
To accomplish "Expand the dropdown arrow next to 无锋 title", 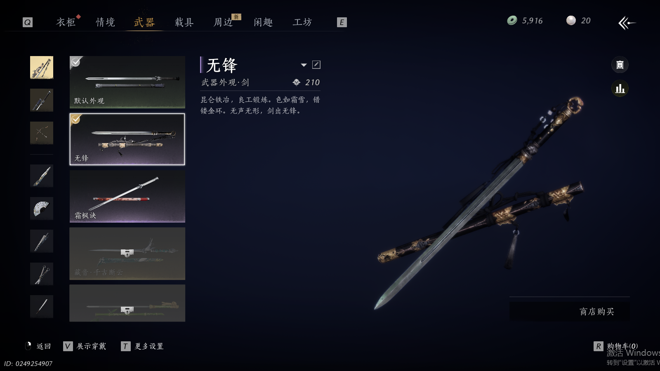I will (x=304, y=65).
